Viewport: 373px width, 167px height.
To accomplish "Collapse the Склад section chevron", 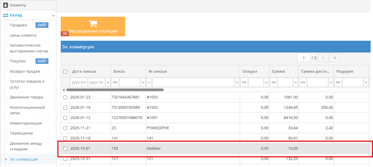I will click(53, 16).
